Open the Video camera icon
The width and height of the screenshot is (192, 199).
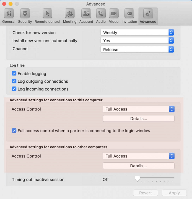[x=113, y=14]
